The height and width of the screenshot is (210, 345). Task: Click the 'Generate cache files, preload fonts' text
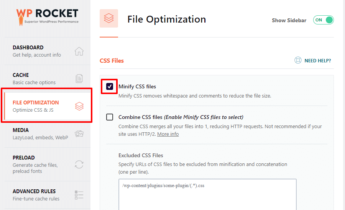35,168
